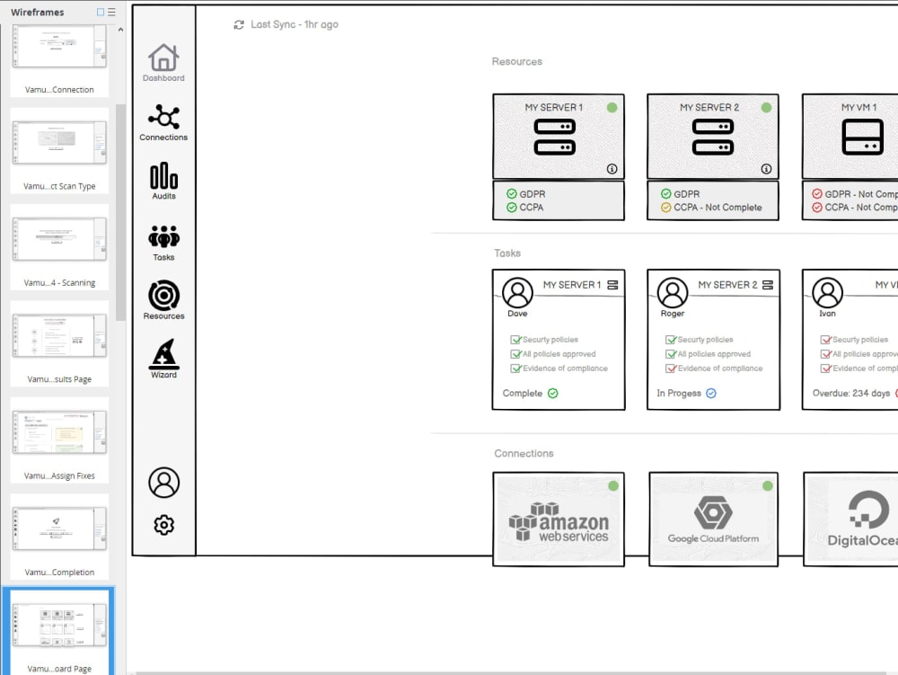Collapse the wireframe thumbnail list
Viewport: 898px width, 675px height.
pyautogui.click(x=119, y=28)
